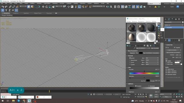
Task: Click the Hue Tint black color swatch
Action: pos(148,80)
